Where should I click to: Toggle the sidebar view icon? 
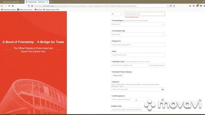pos(194,6)
